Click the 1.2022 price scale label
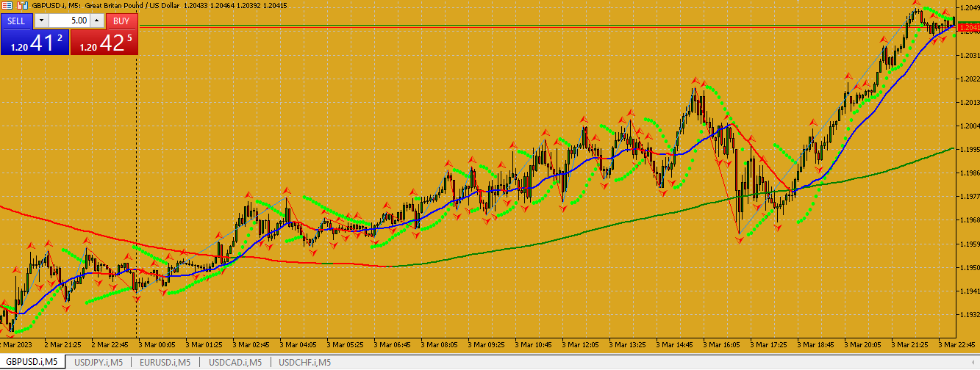 coord(969,79)
